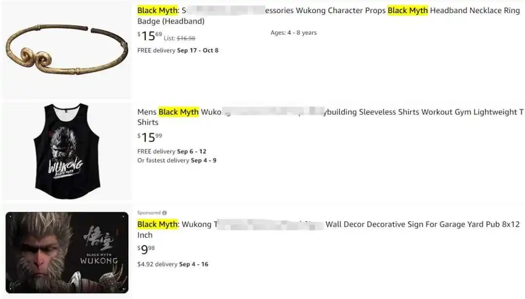The height and width of the screenshot is (299, 525).
Task: Click Badge (Headband) text in first title
Action: [171, 21]
